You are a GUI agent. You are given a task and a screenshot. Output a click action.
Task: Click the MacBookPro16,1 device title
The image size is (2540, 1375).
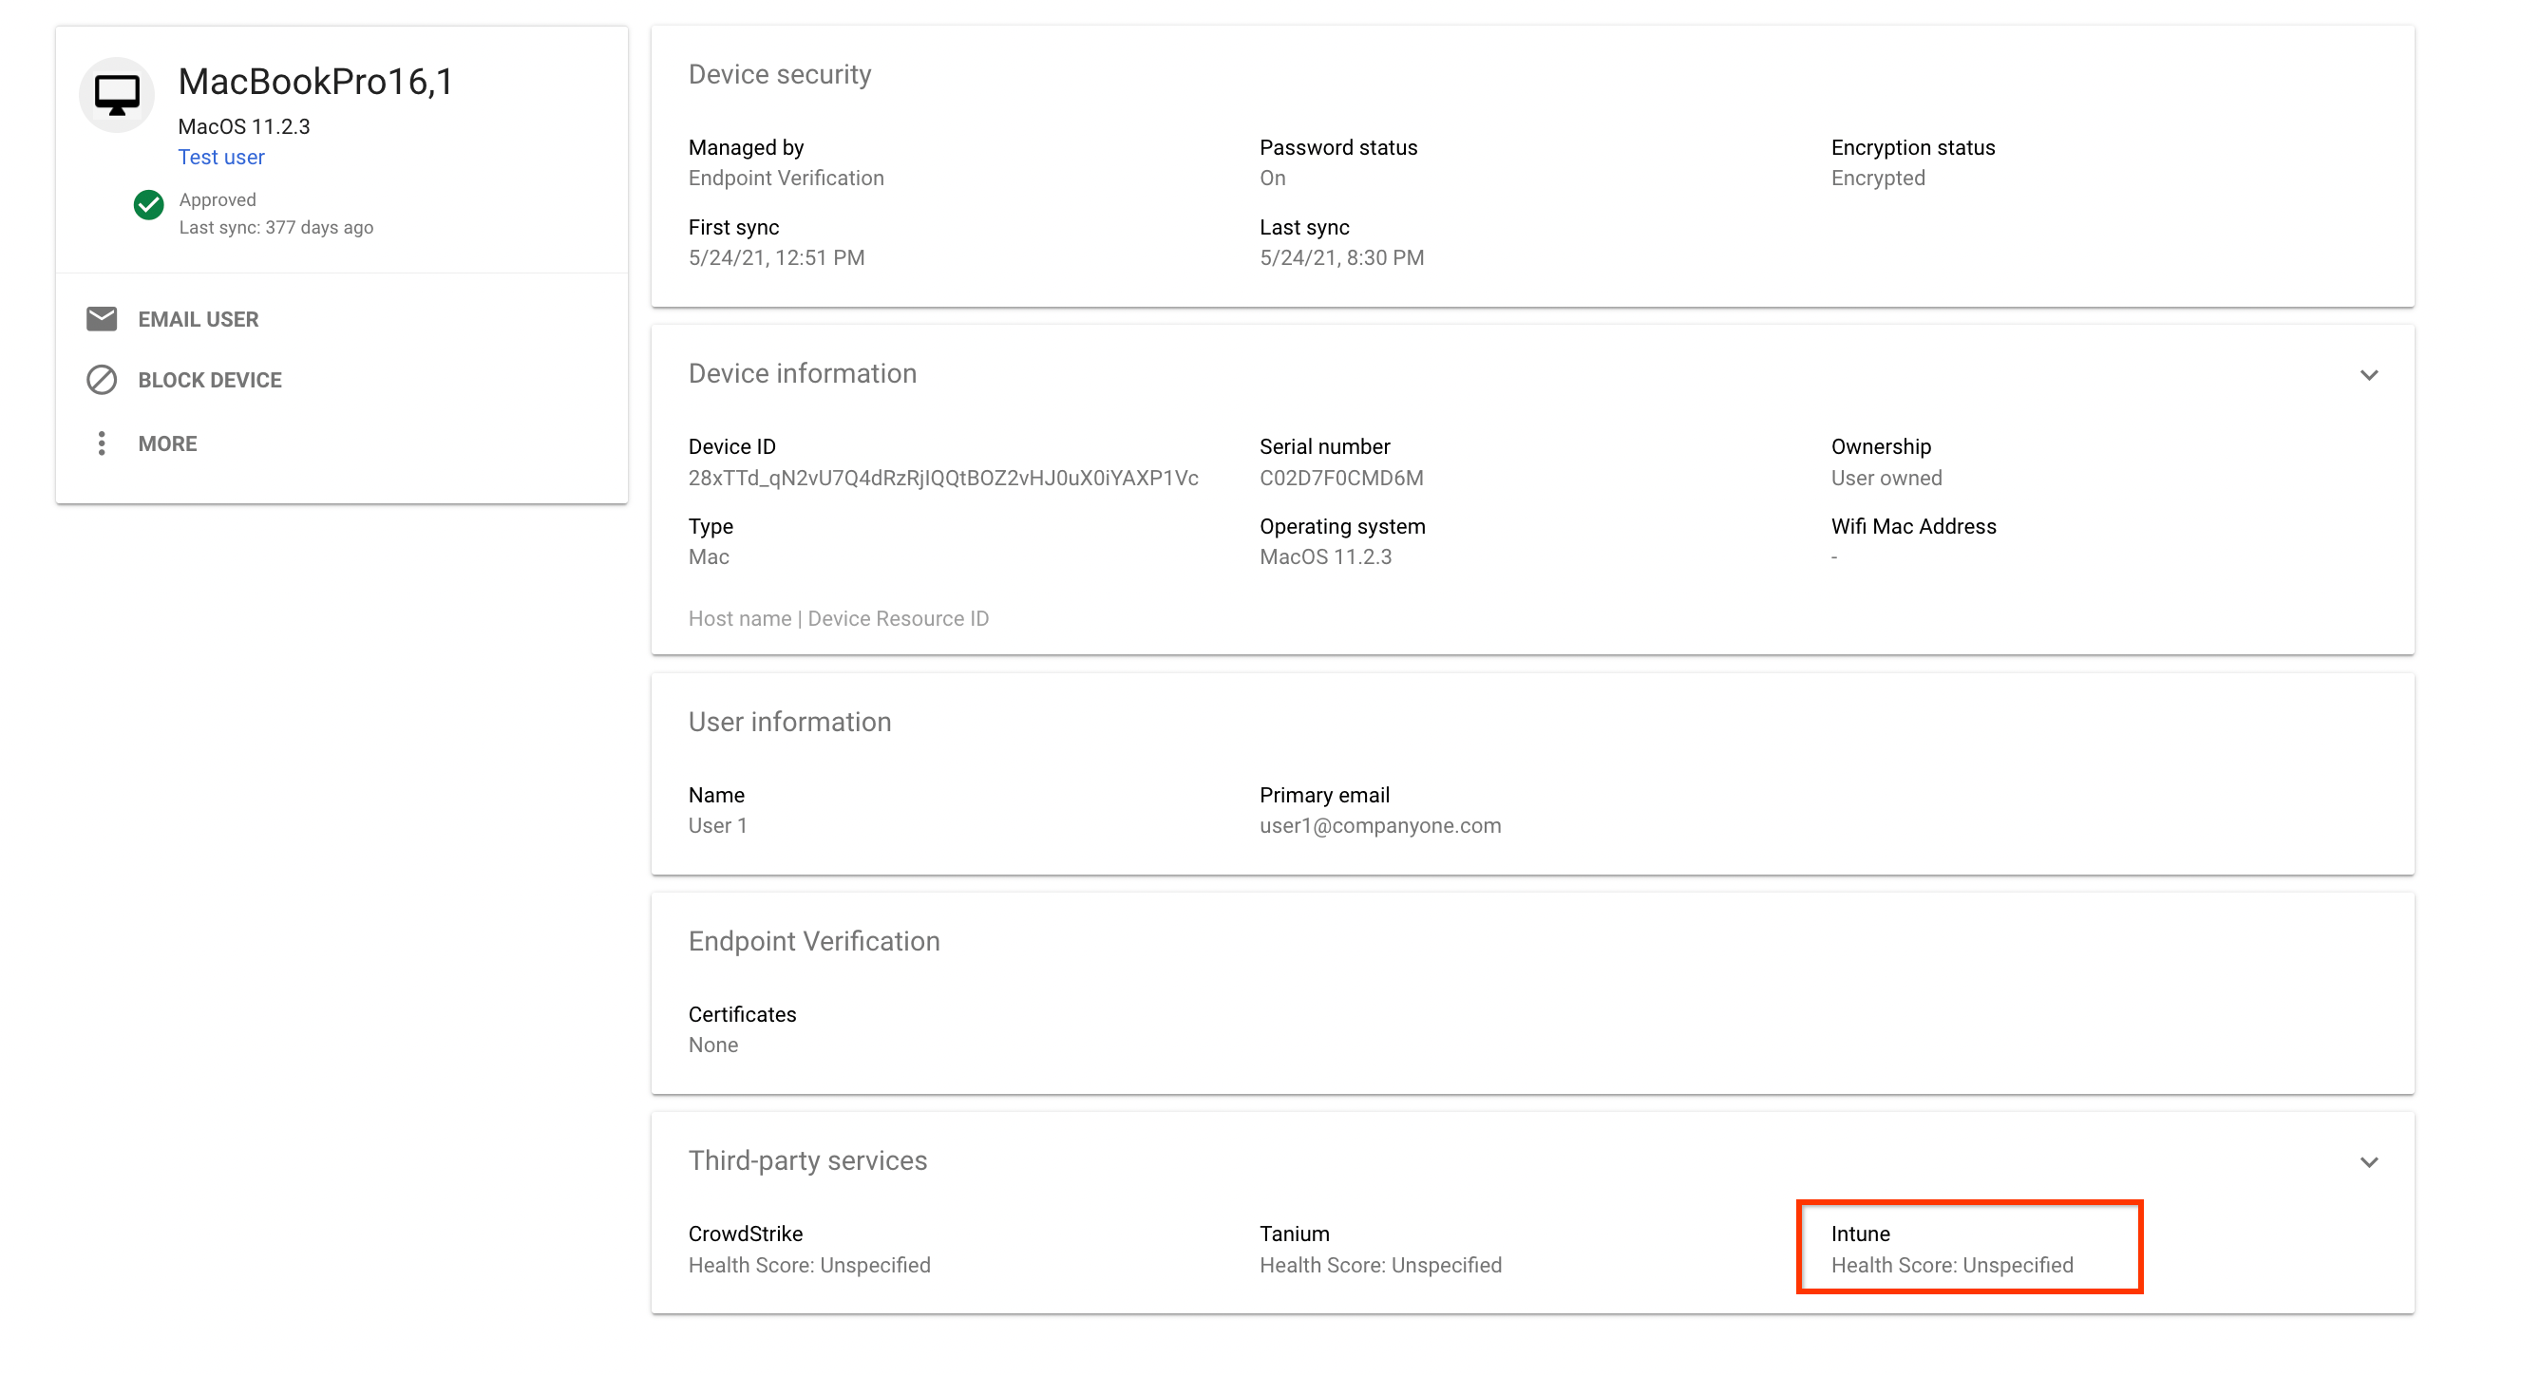point(315,82)
